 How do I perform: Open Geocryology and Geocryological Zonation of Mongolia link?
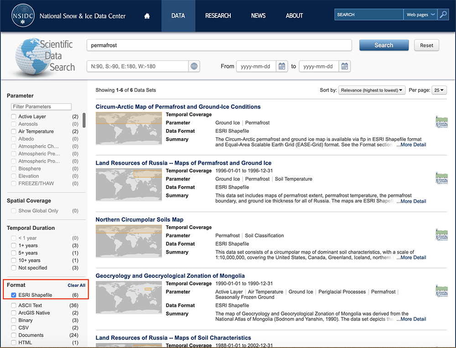pos(170,276)
